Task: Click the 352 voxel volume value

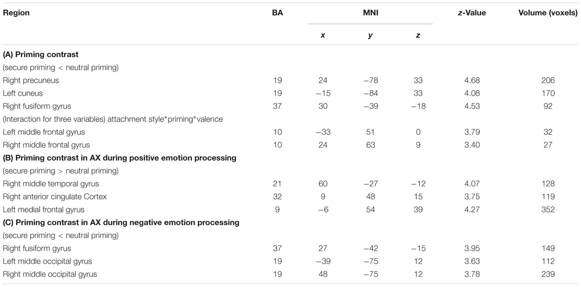Action: [x=549, y=210]
